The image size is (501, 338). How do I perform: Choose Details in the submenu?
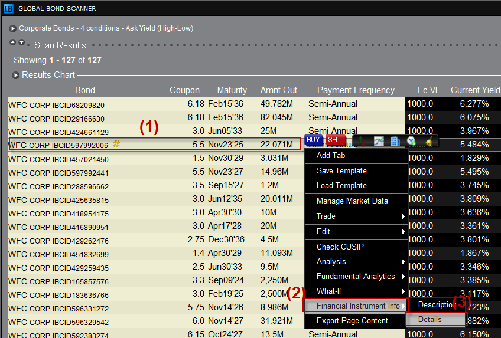435,320
